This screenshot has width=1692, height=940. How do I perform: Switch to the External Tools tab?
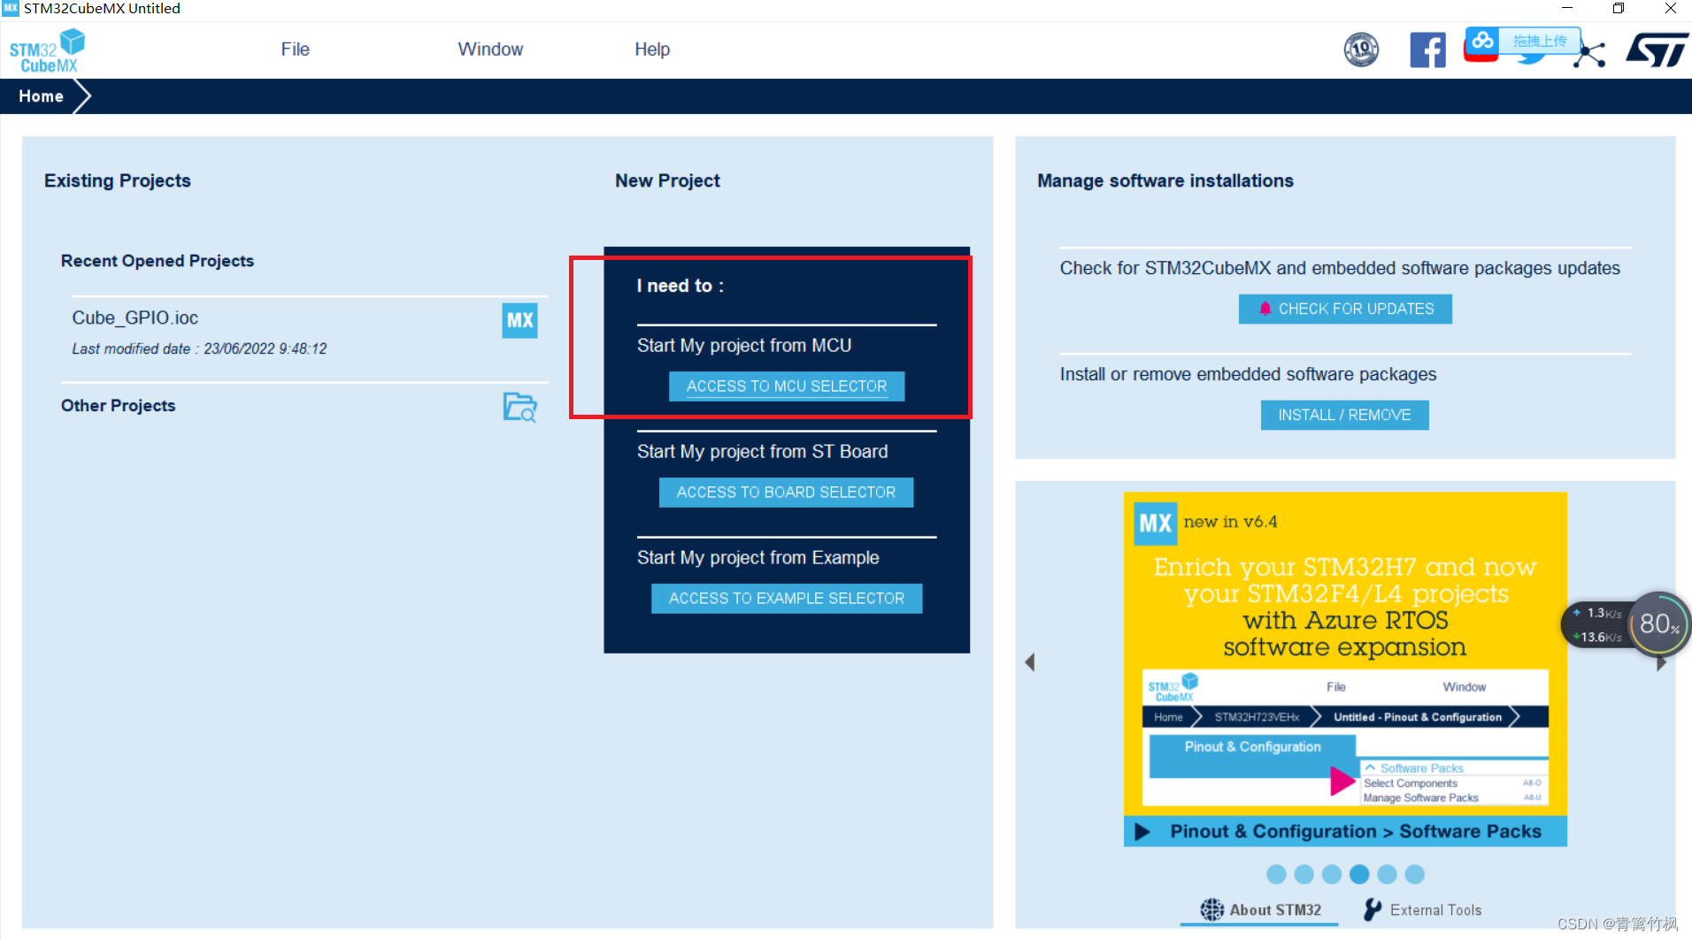(x=1422, y=910)
